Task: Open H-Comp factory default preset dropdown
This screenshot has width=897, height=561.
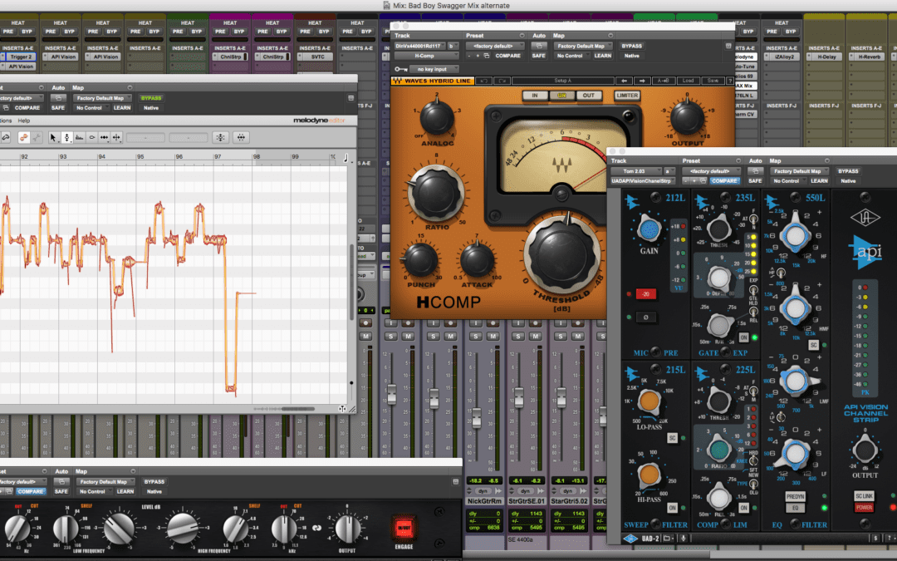Action: [495, 46]
